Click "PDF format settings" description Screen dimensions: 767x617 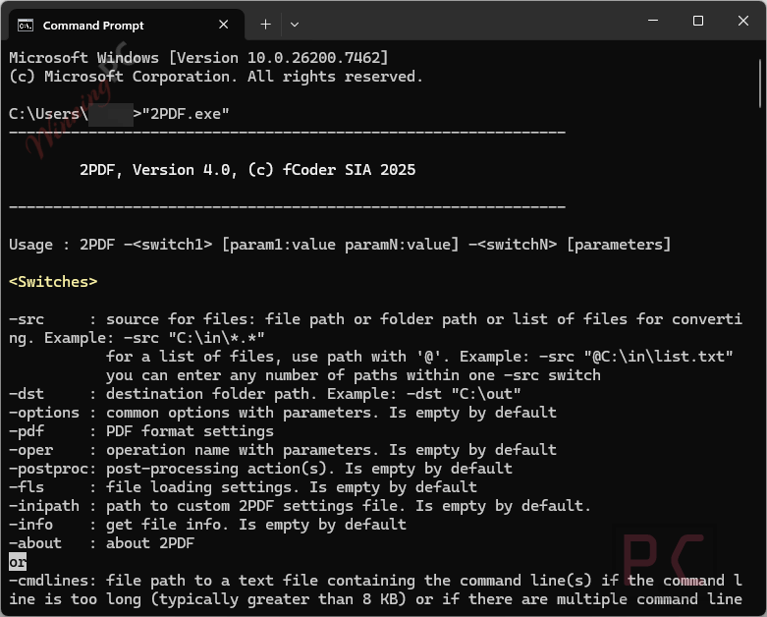190,431
